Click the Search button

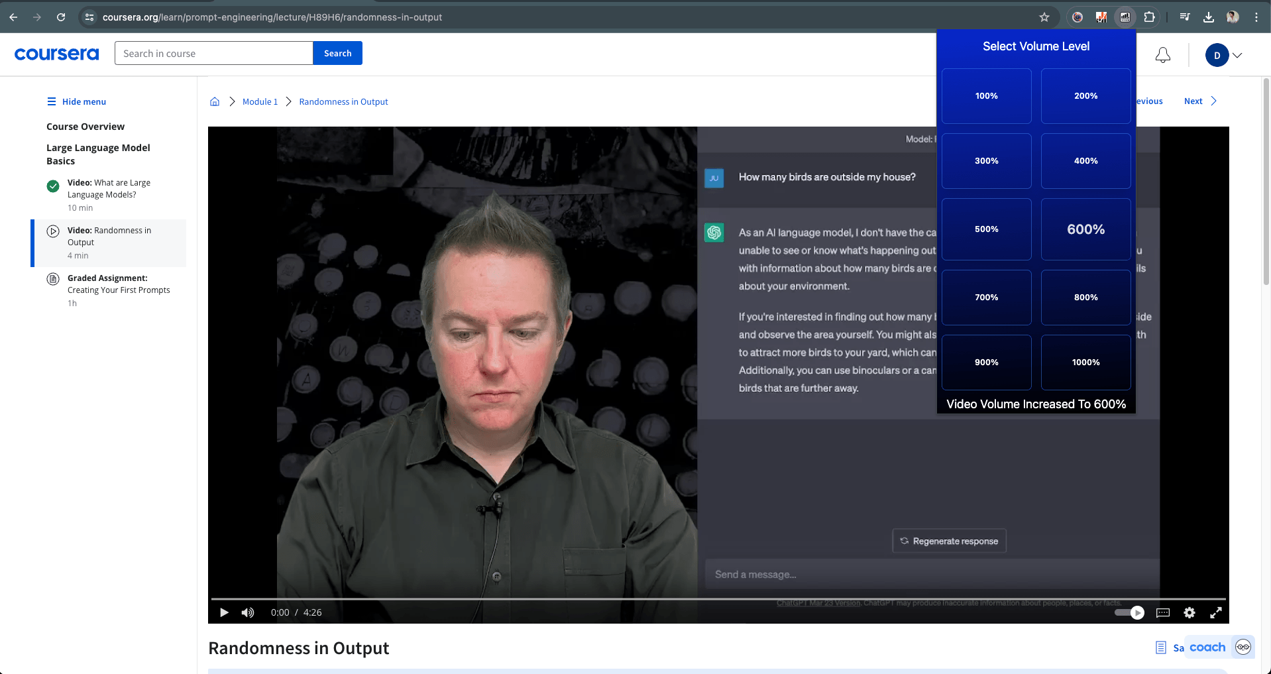pyautogui.click(x=337, y=53)
